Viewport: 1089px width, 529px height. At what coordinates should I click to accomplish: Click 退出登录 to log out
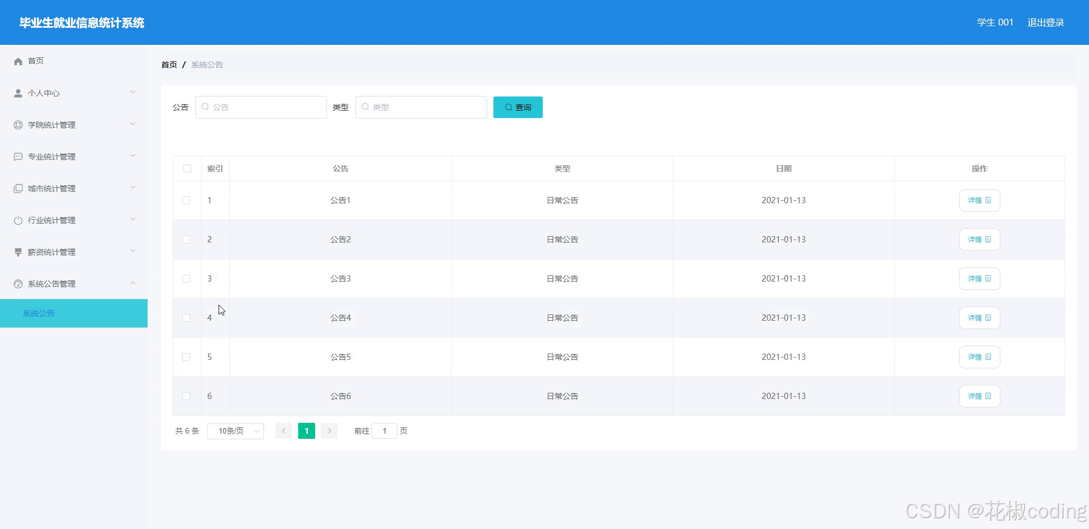(1046, 23)
